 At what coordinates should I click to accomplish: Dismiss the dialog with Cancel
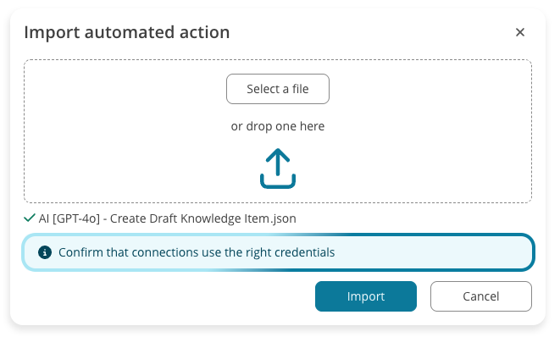pyautogui.click(x=480, y=296)
